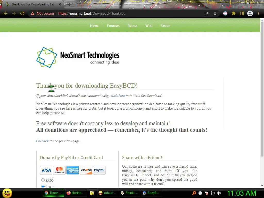Click the 'click here' download link

(118, 96)
